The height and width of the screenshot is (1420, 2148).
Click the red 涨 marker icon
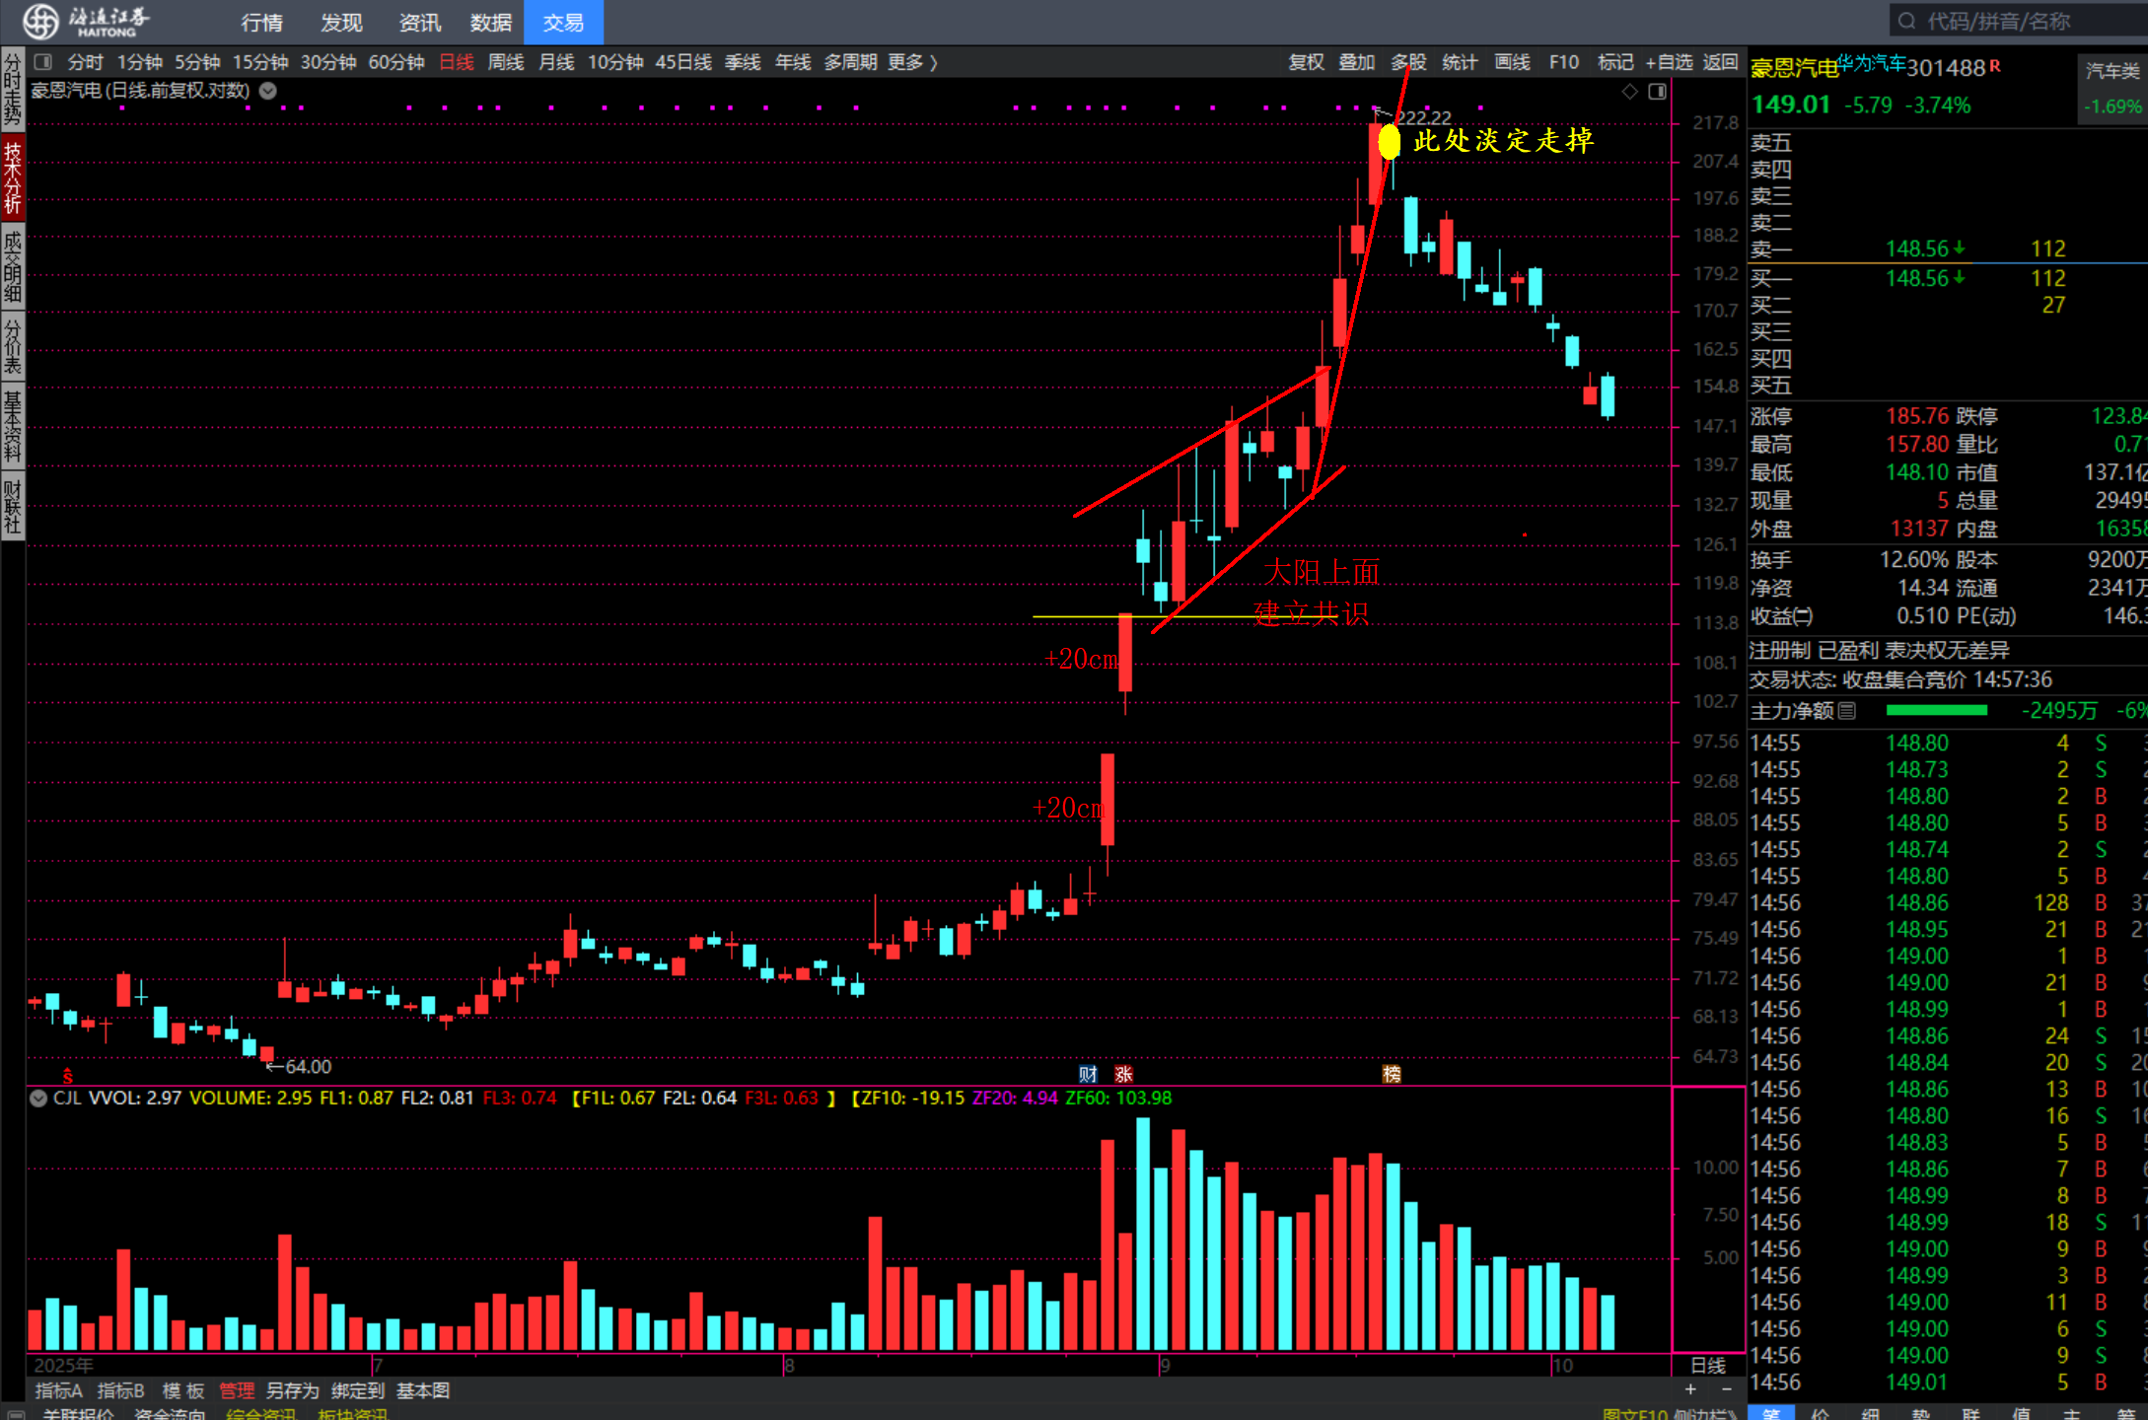click(x=1123, y=1074)
